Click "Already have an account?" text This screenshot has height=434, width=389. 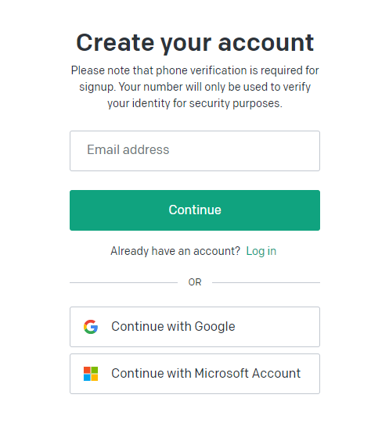pyautogui.click(x=175, y=251)
